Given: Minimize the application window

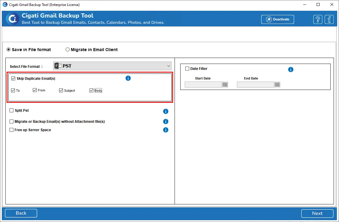Looking at the screenshot, I should [x=305, y=4].
